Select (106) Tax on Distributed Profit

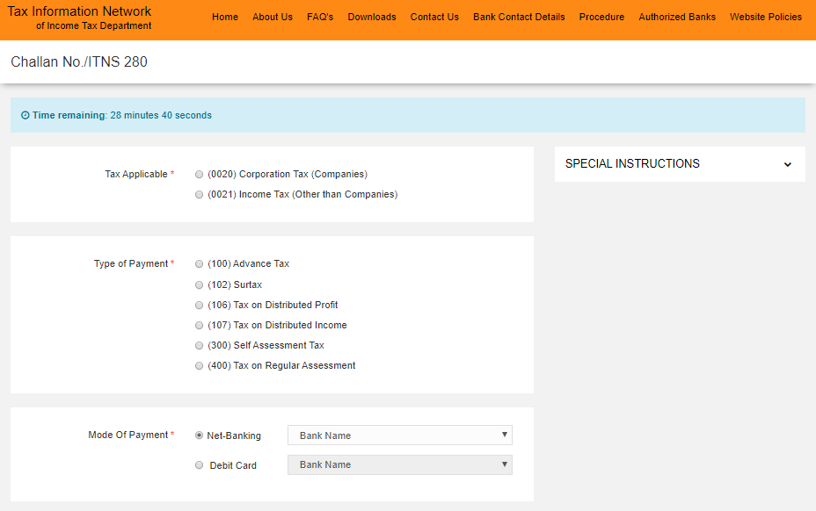199,306
